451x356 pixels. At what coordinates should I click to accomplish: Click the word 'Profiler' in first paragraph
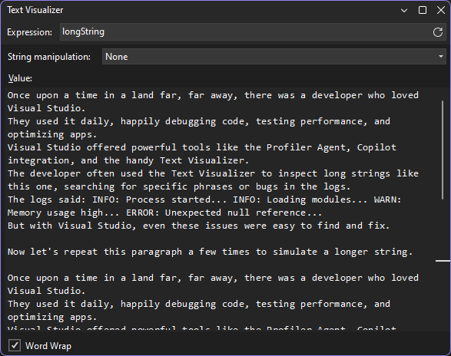(x=289, y=147)
